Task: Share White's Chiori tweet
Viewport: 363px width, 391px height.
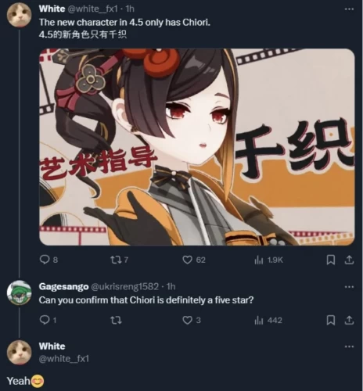Action: pos(349,260)
